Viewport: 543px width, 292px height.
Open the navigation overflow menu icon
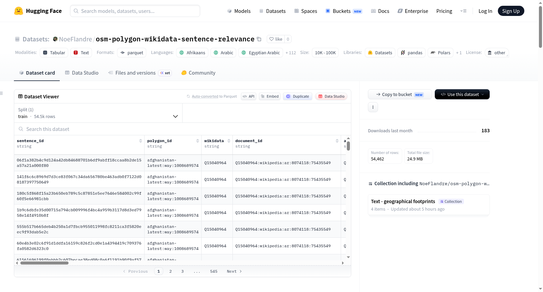pos(463,11)
